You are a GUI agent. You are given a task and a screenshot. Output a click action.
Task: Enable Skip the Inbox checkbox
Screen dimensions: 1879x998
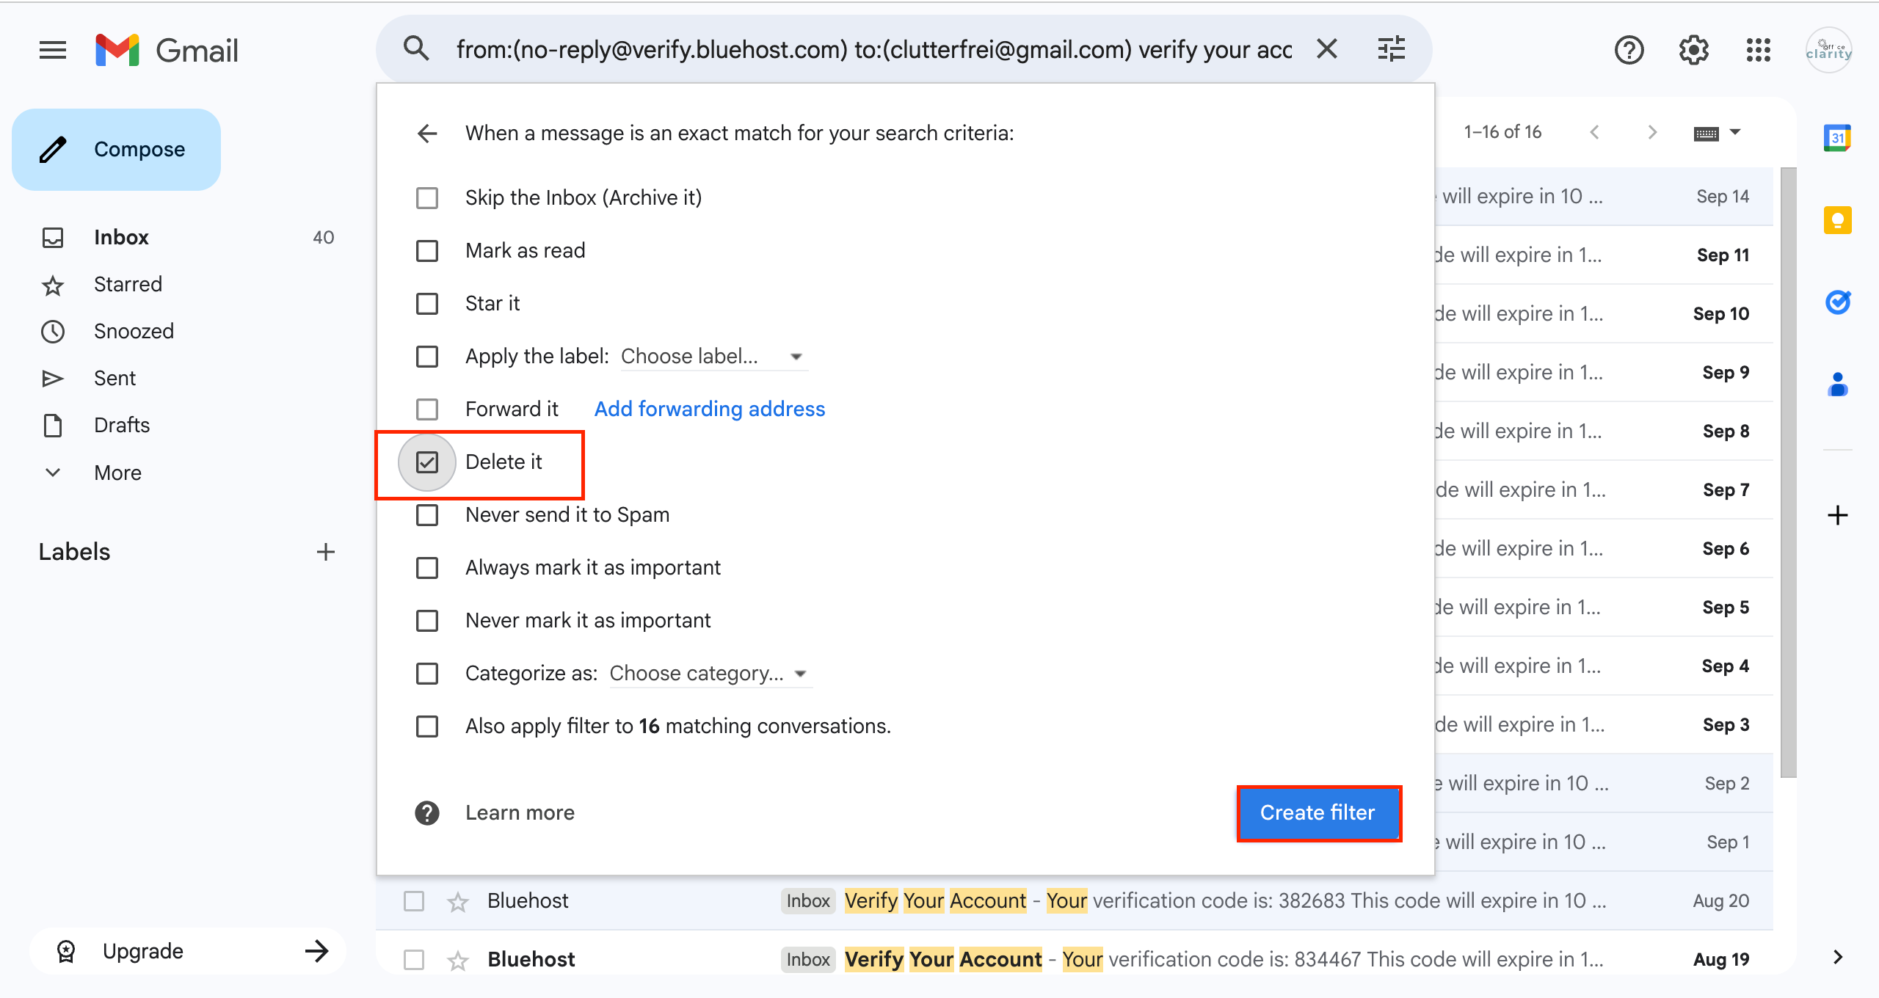427,198
